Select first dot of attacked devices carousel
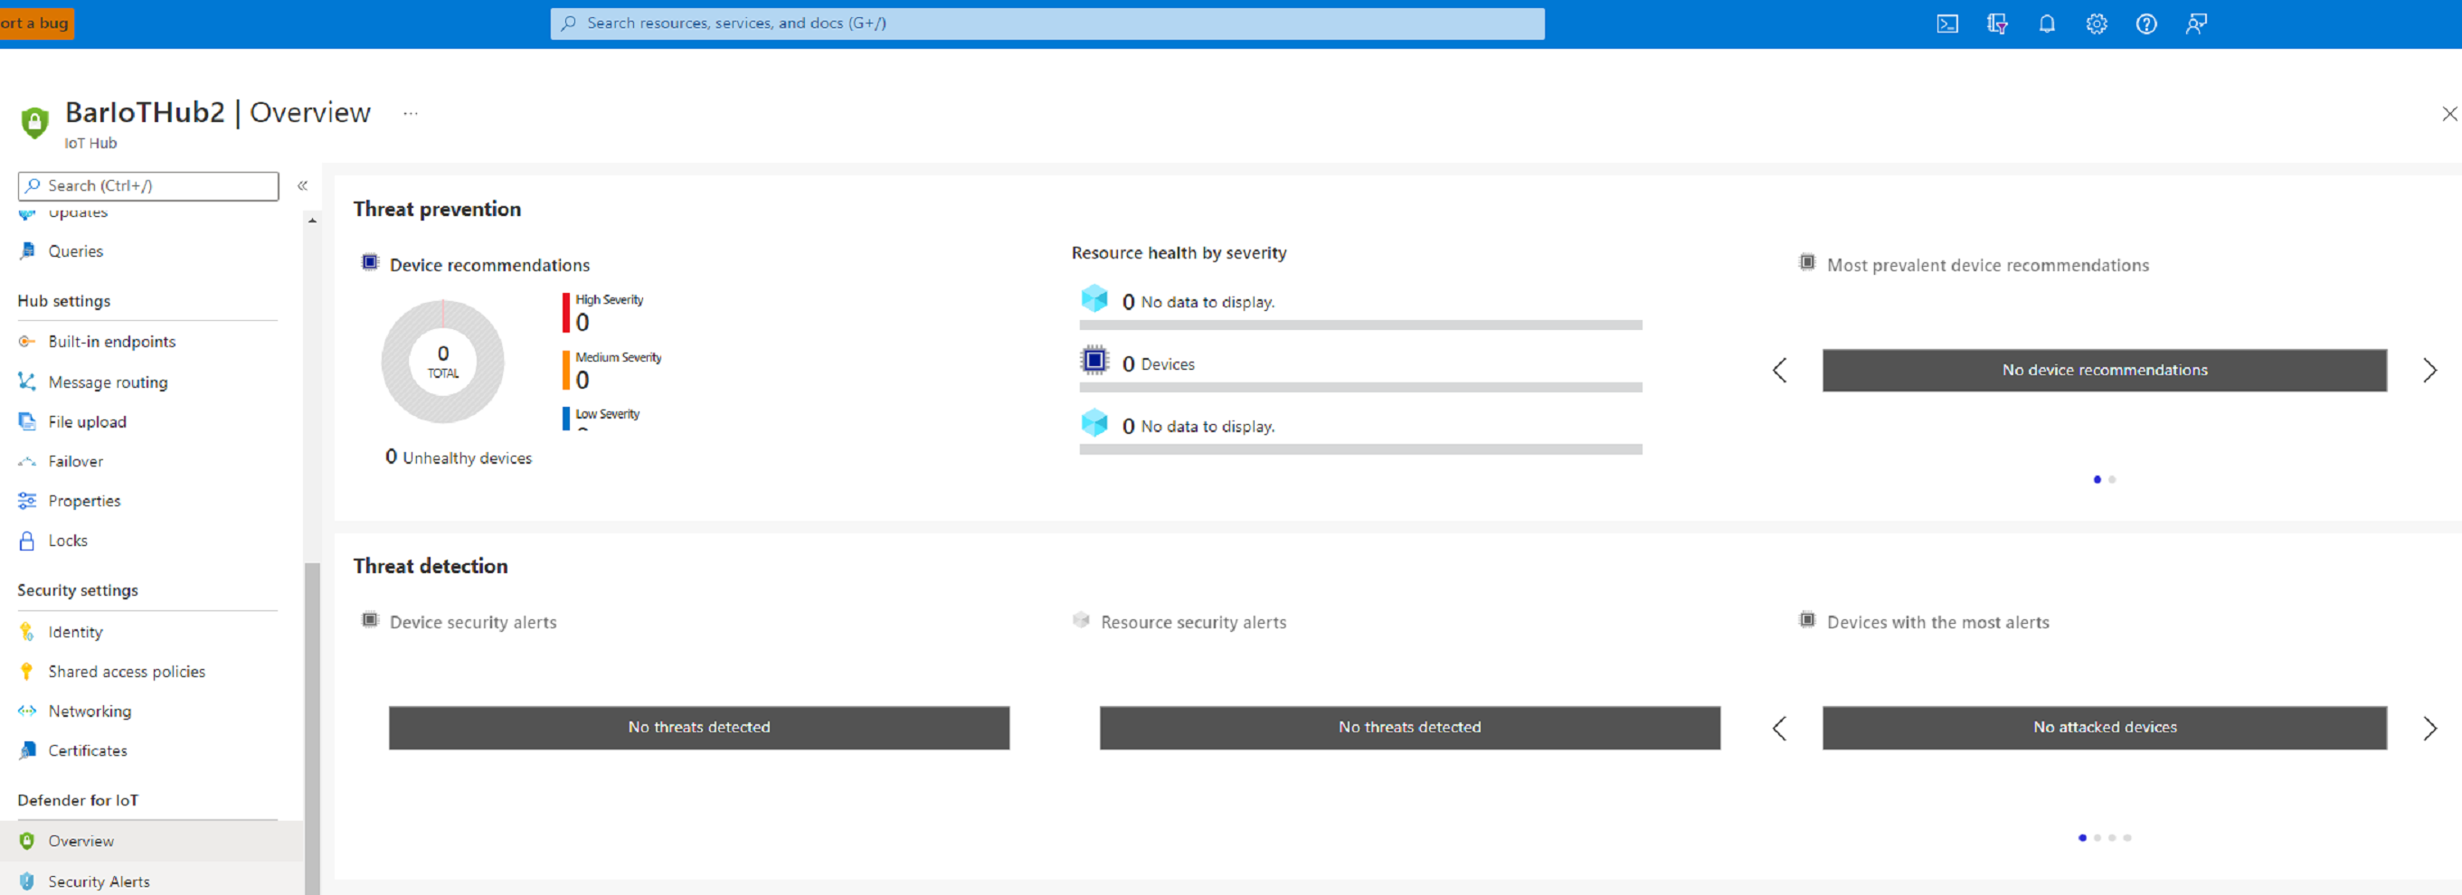 (x=2081, y=838)
